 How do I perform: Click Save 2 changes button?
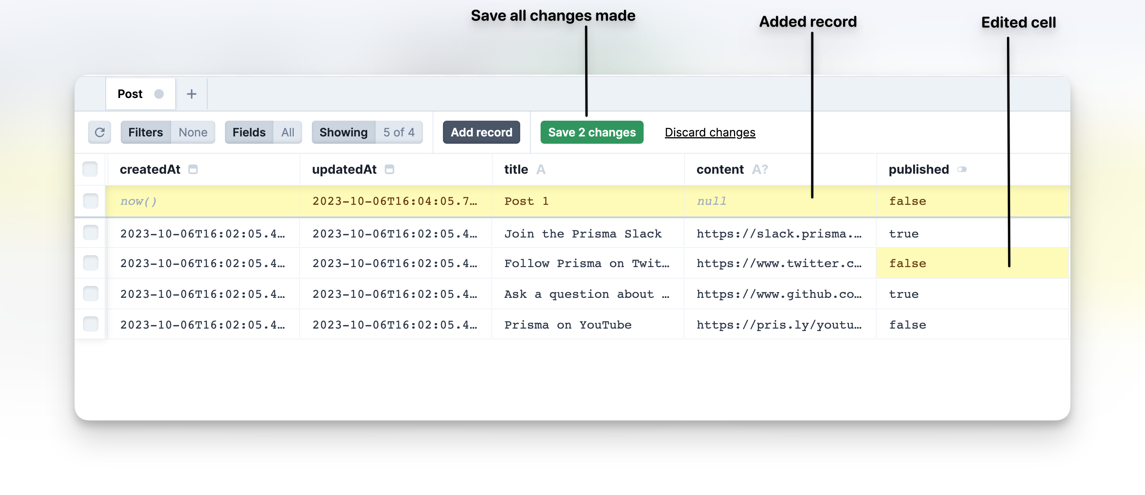click(592, 132)
